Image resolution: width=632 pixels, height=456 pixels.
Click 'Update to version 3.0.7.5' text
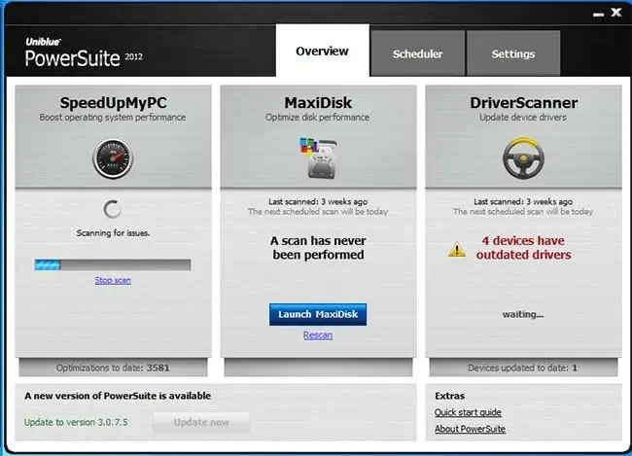pos(76,422)
